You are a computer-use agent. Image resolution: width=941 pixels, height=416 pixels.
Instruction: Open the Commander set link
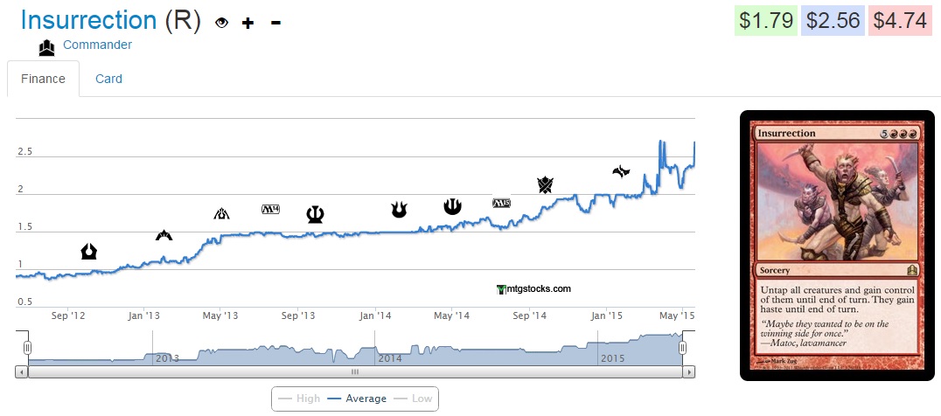click(97, 45)
